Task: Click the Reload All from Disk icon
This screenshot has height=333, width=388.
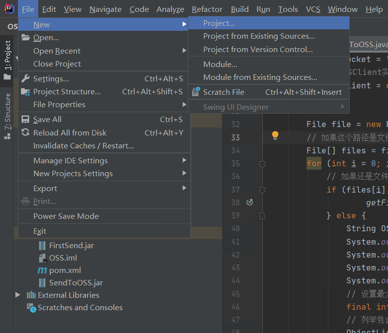Action: [25, 133]
